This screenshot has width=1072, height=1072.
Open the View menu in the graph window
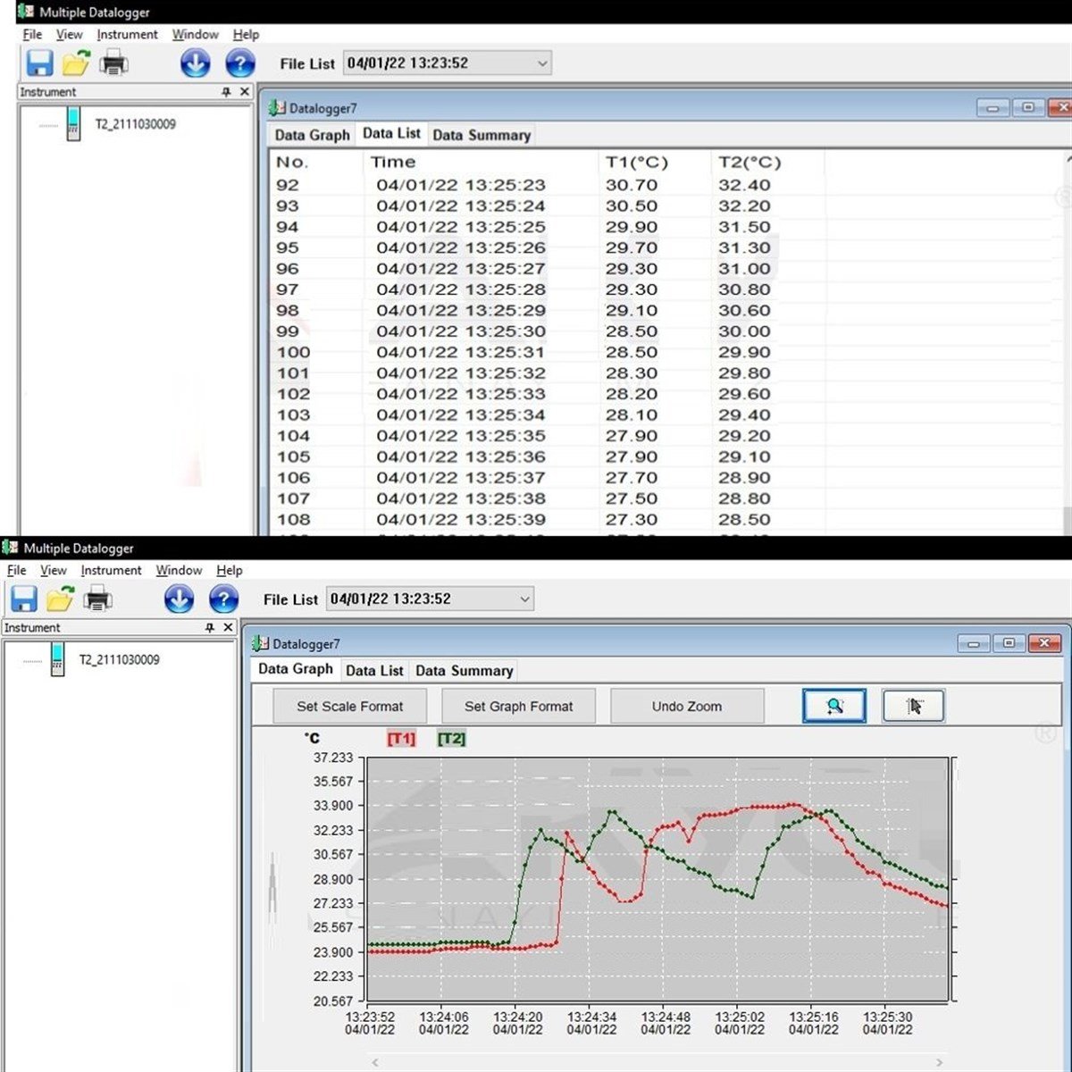(x=53, y=570)
